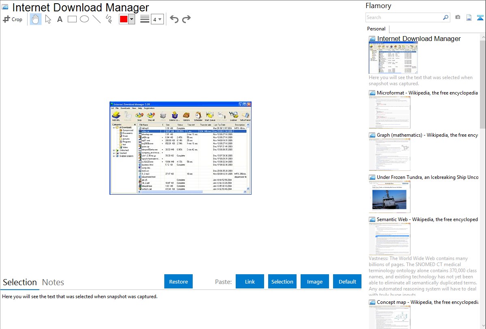
Task: Open the Selection tab
Action: pos(20,282)
